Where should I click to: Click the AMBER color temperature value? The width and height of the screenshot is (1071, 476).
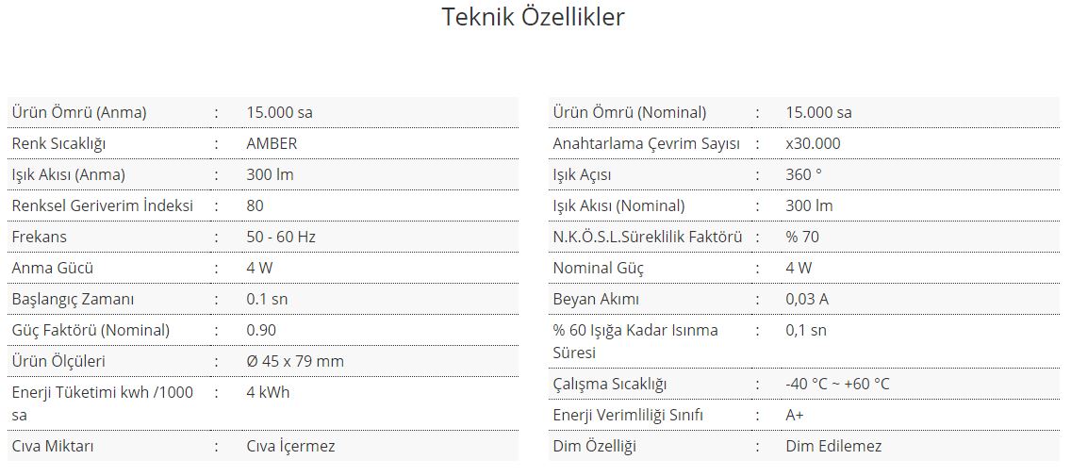point(272,143)
